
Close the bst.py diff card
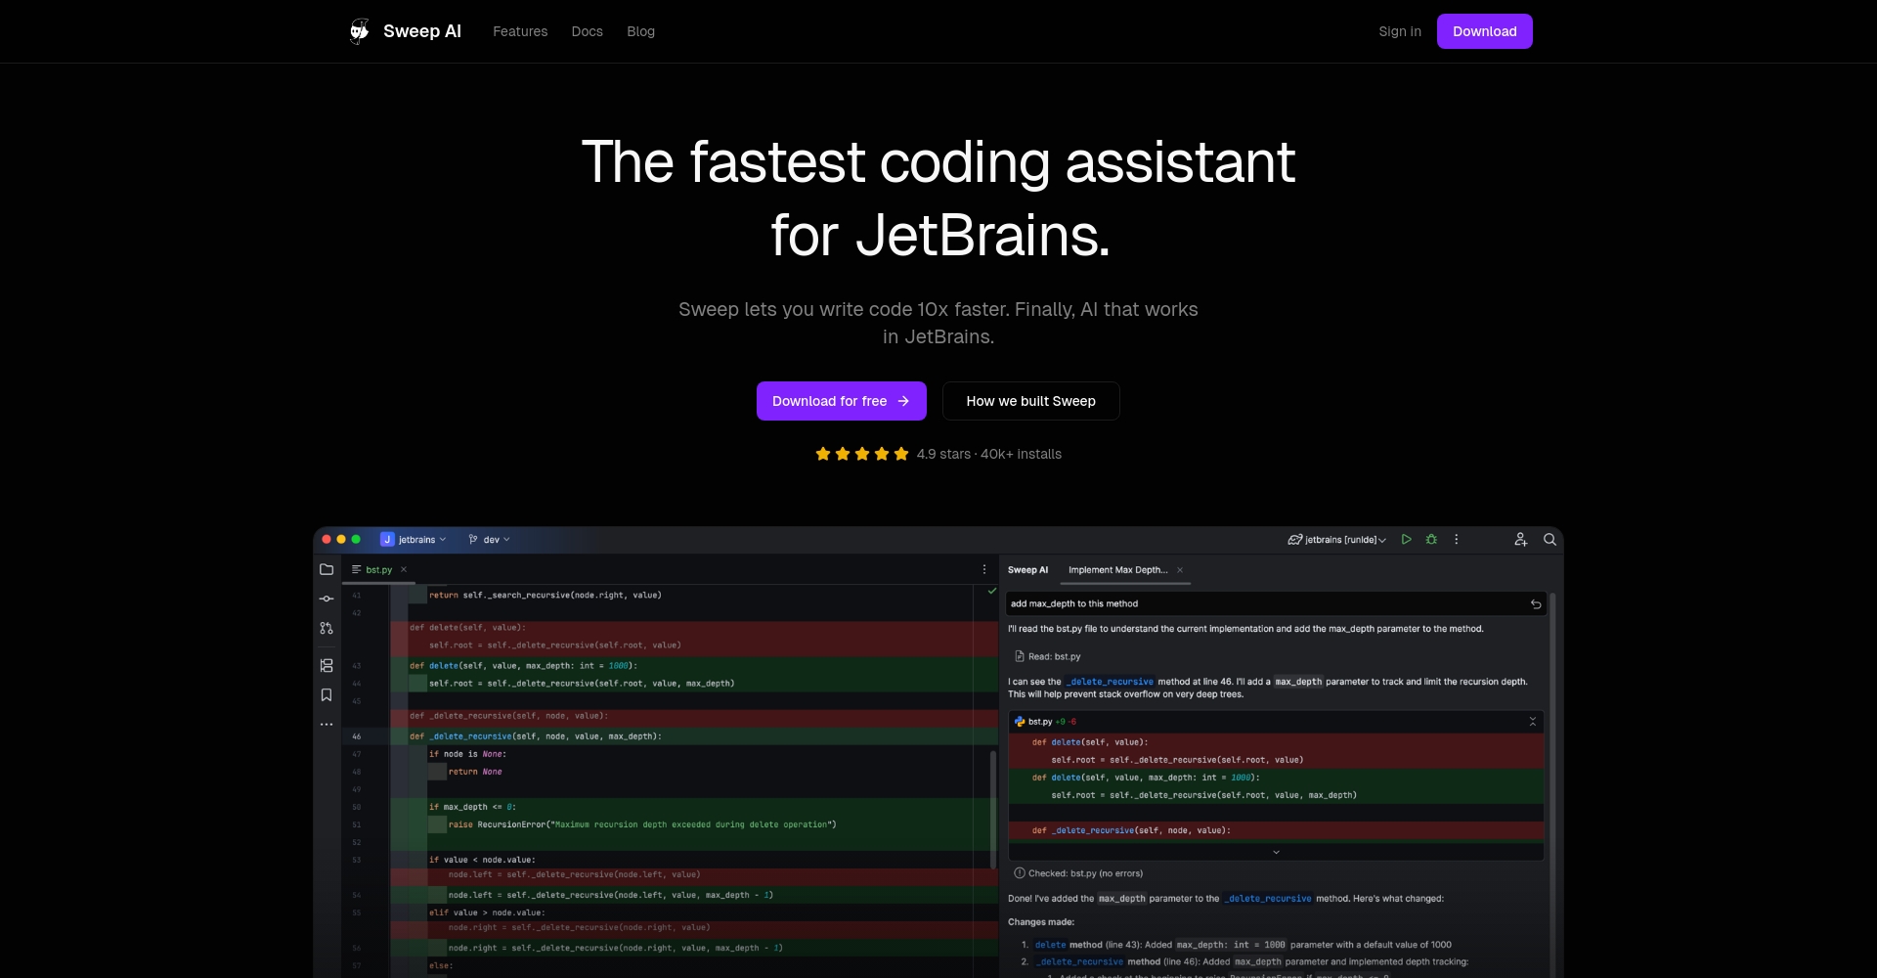(x=1533, y=722)
